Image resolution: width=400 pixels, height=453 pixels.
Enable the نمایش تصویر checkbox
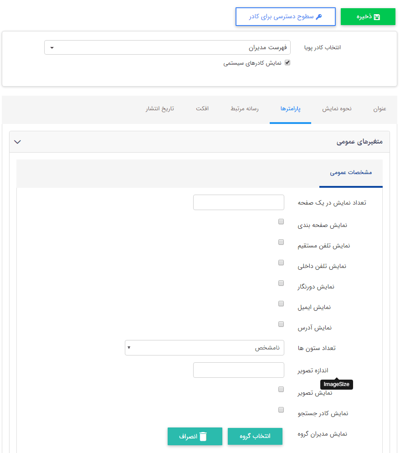281,389
